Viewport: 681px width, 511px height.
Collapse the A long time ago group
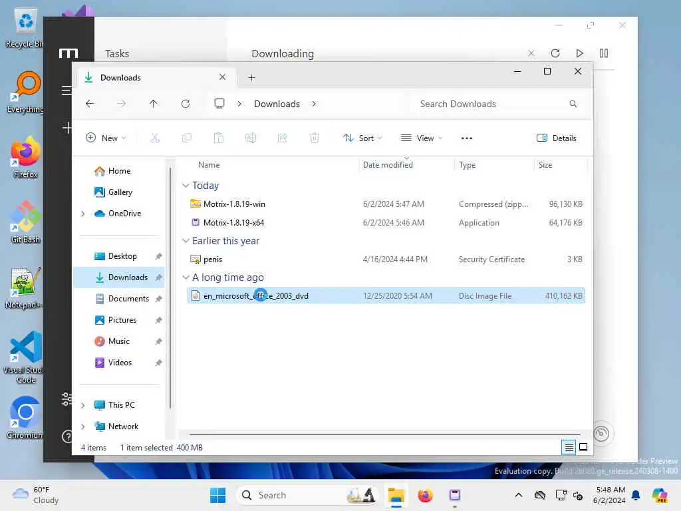point(186,277)
